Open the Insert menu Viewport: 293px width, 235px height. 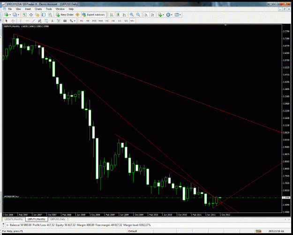tap(28, 9)
